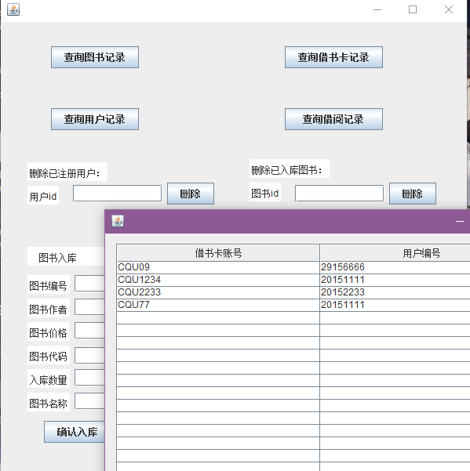Click the 查询图书记录 button
Viewport: 470px width, 471px height.
[x=95, y=57]
